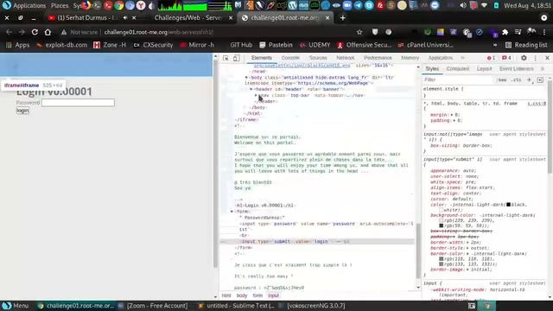Open the GIT Hub bookmark

pos(241,45)
